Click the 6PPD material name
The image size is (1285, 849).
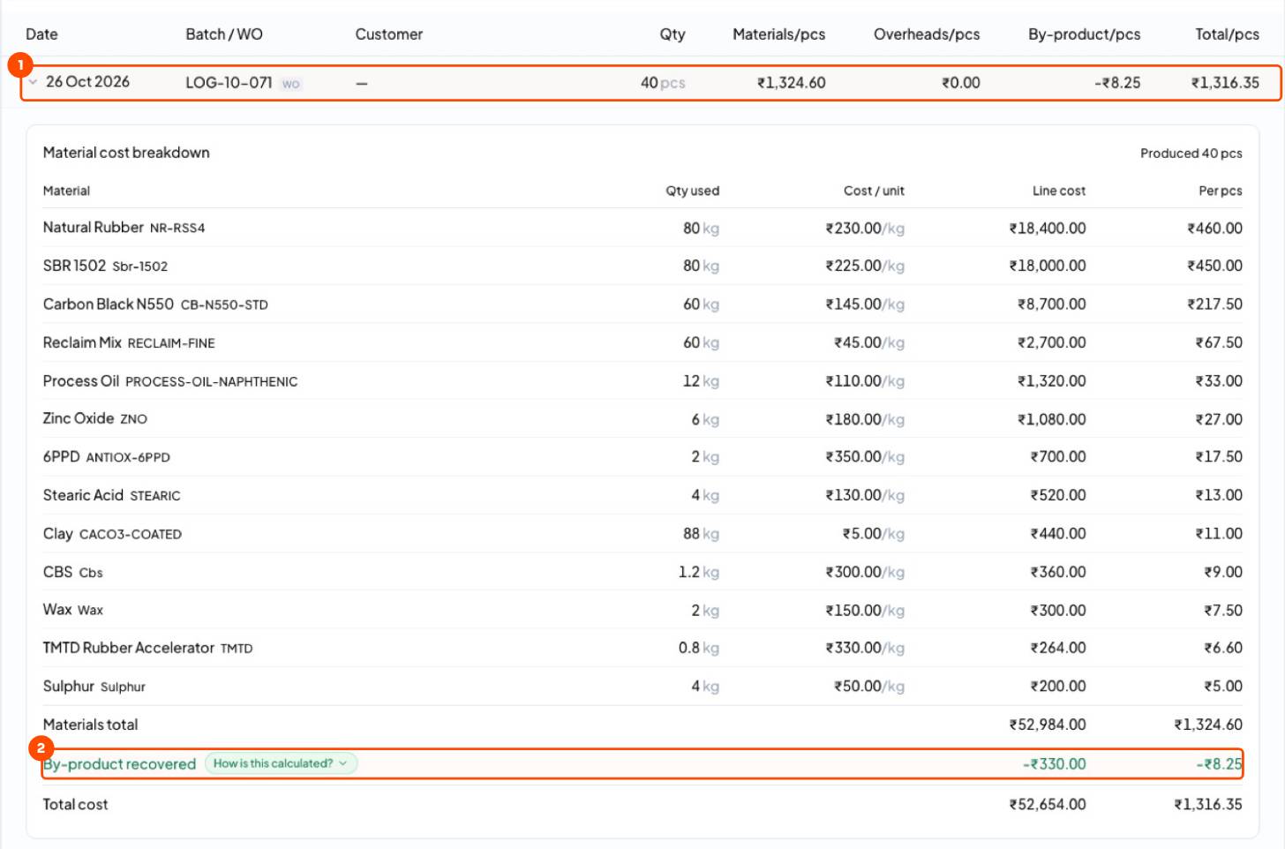62,457
